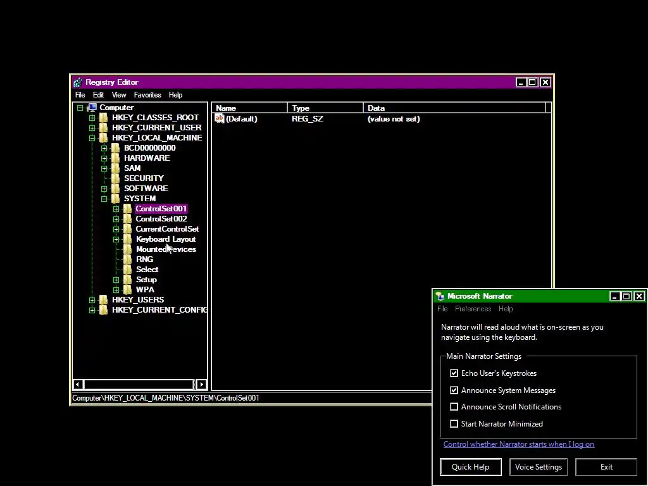Screen dimensions: 648x486
Task: Open the View menu
Action: 119,95
